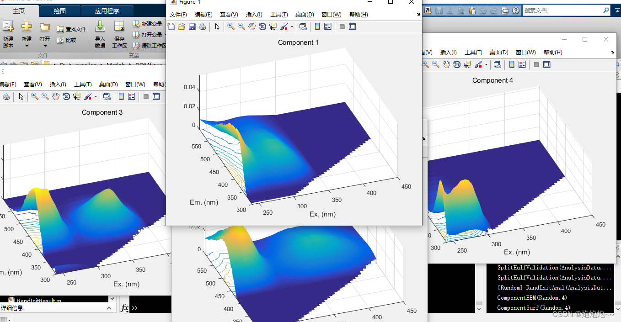Screen dimensions: 621x322
Task: Open brush color dropdown in Figure 1 toolbar
Action: tap(292, 27)
